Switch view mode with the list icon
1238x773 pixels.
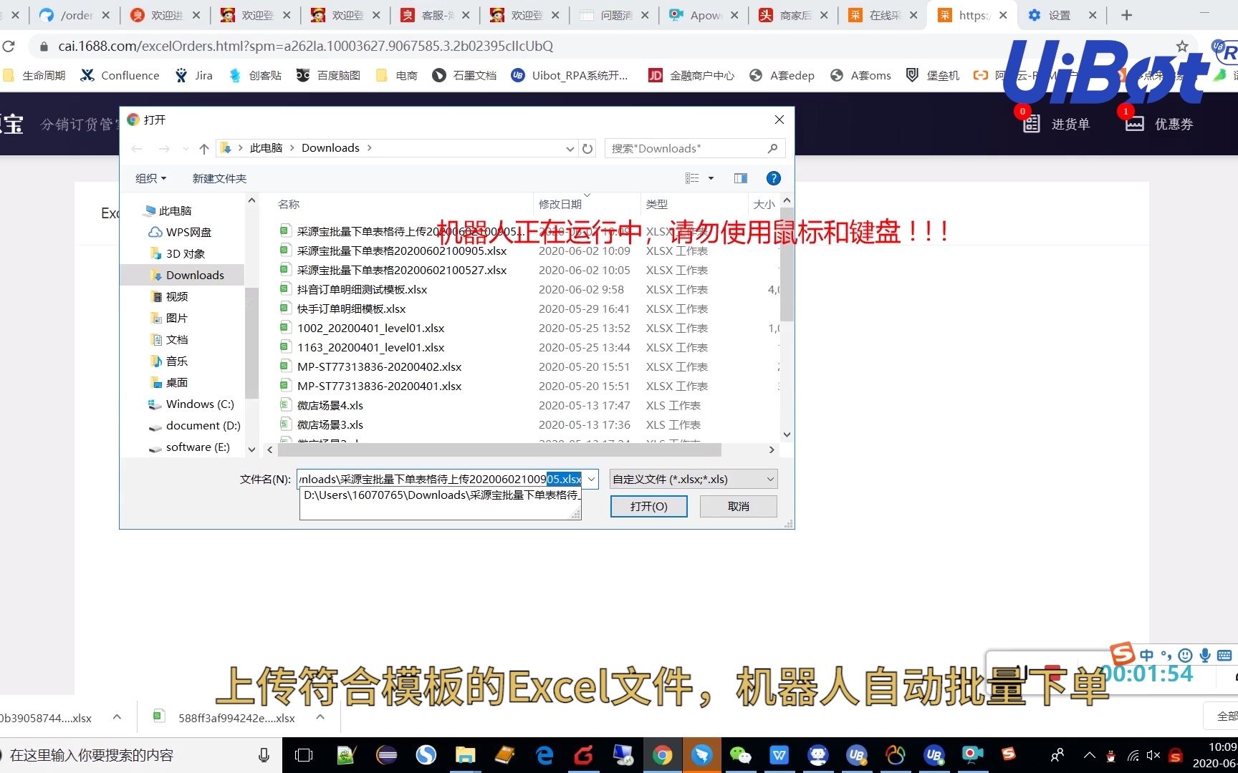point(691,178)
